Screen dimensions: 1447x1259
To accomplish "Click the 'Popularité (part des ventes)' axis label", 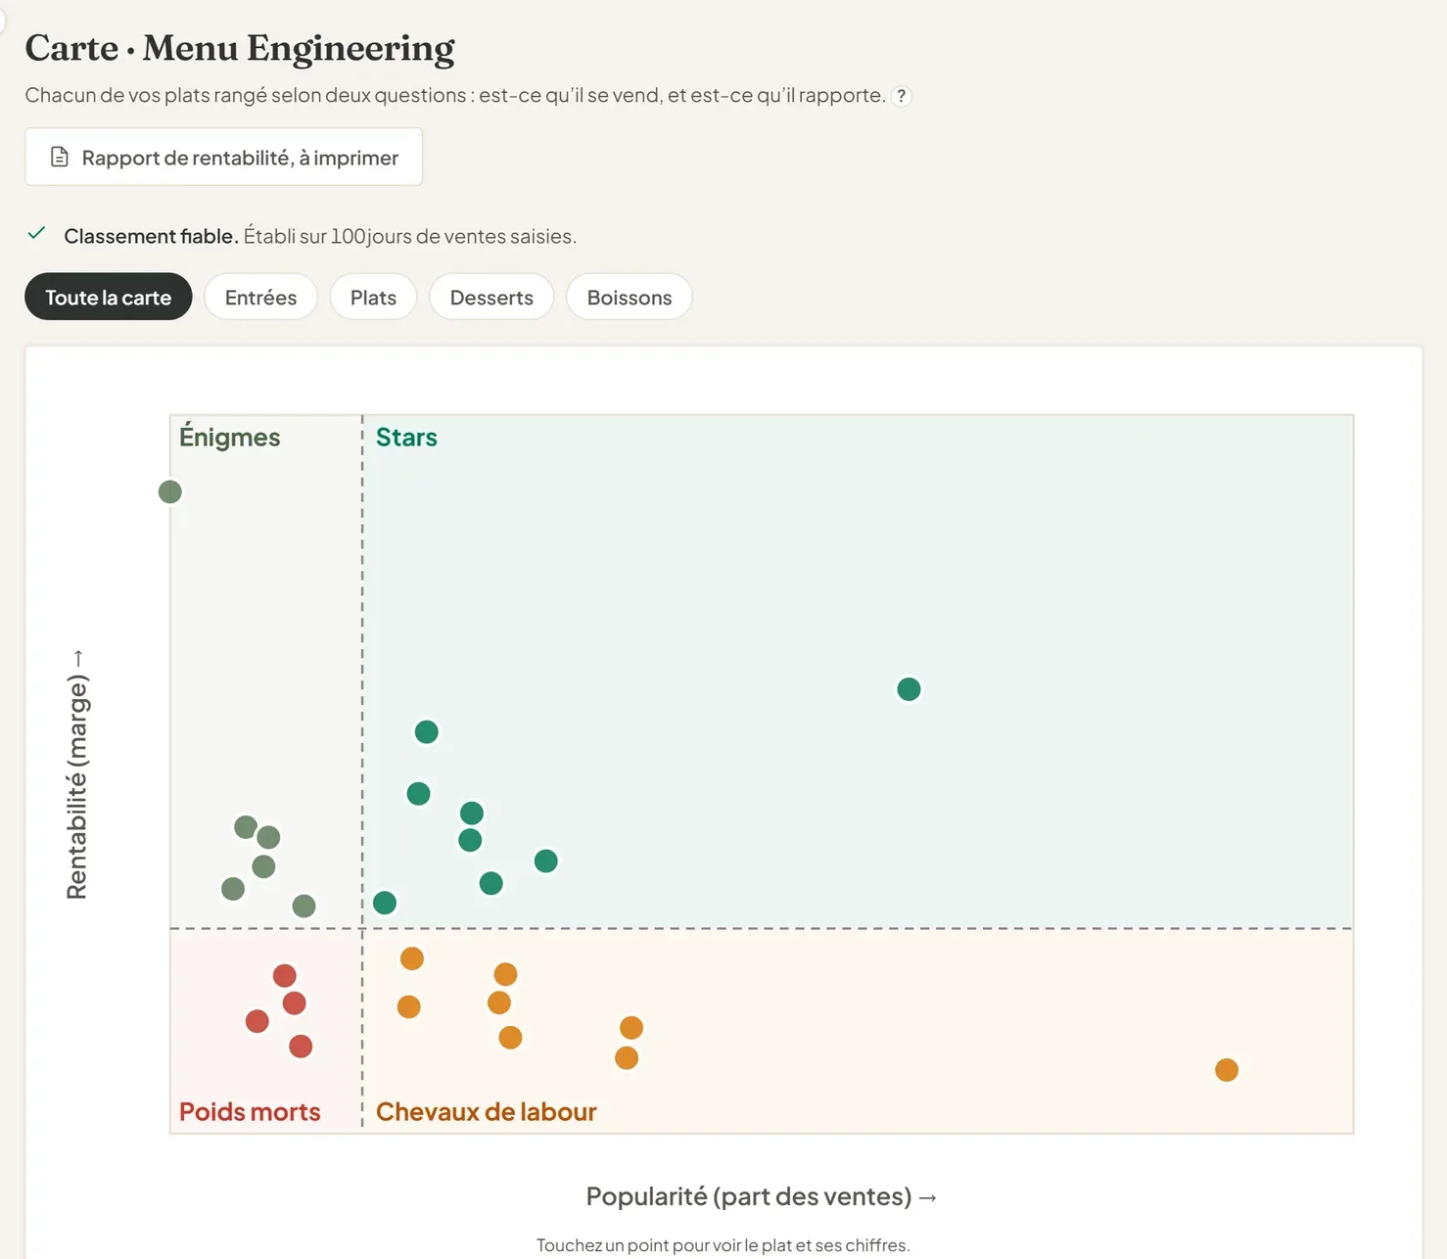I will 762,1196.
